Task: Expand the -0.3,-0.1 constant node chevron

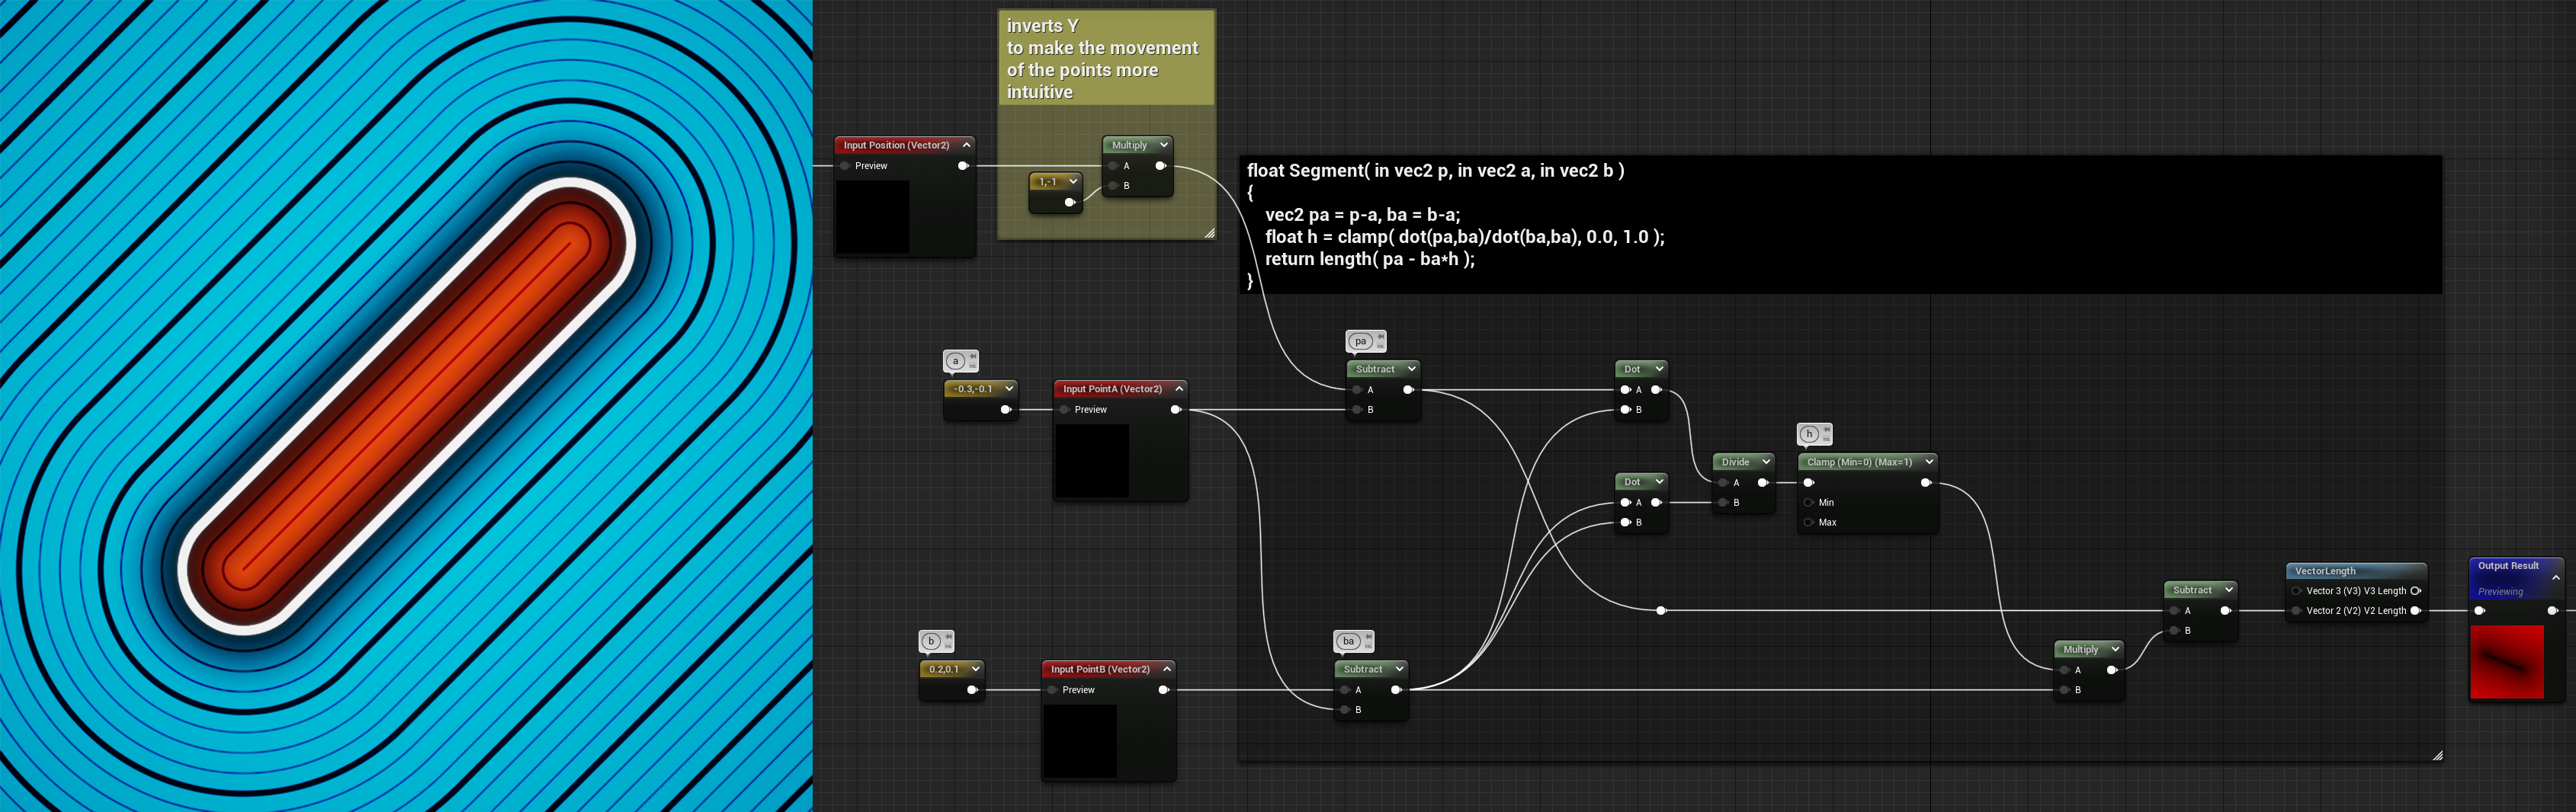Action: [1009, 388]
